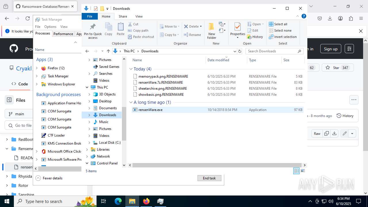
Task: Click Cut in Clipboard group
Action: pos(133,24)
